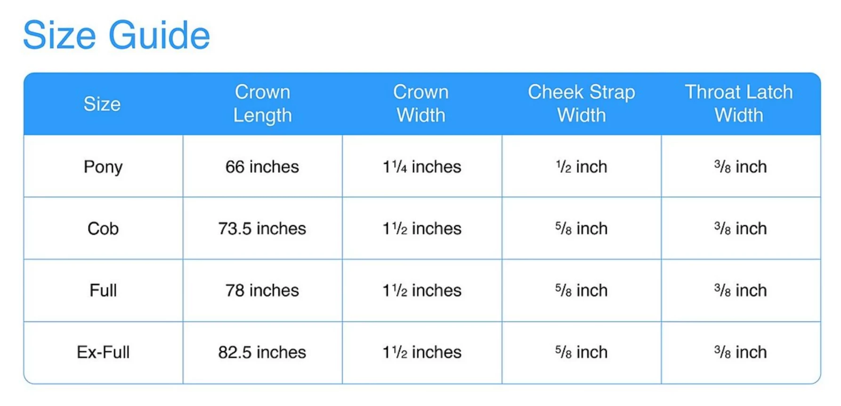Select Pony's ½ inch cheek strap cell

pyautogui.click(x=582, y=167)
